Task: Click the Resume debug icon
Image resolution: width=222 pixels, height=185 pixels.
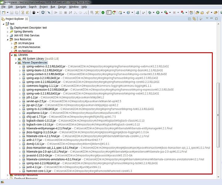Action: click(x=55, y=13)
